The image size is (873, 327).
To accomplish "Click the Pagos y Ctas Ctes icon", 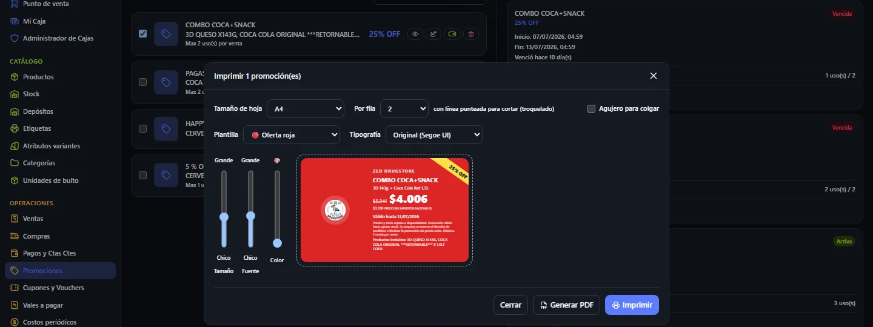I will coord(15,253).
